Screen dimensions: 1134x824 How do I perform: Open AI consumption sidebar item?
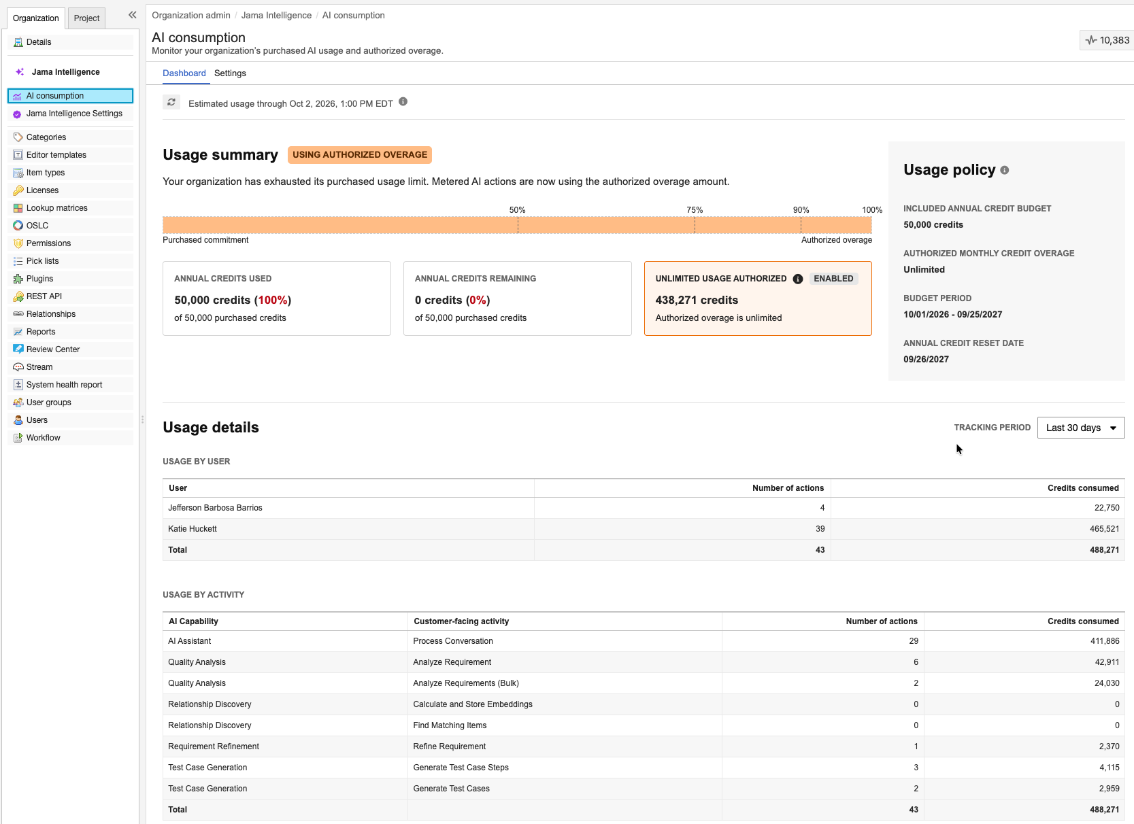(71, 96)
